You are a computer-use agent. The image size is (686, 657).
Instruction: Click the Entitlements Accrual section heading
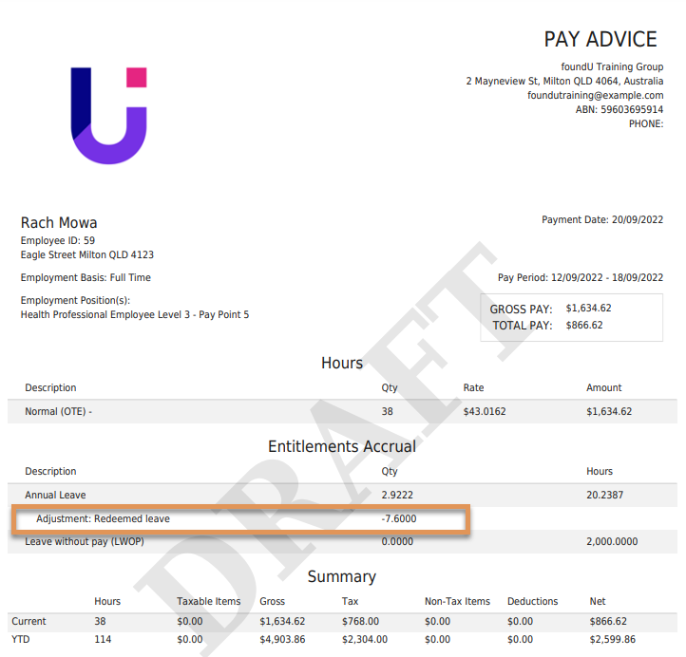tap(342, 446)
